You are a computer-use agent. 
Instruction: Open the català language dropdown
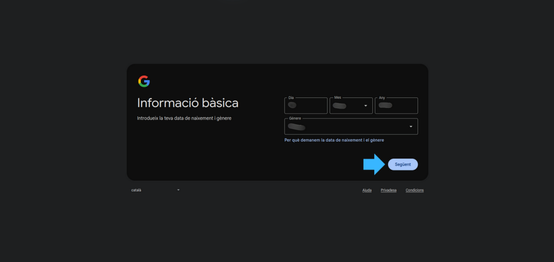click(155, 190)
